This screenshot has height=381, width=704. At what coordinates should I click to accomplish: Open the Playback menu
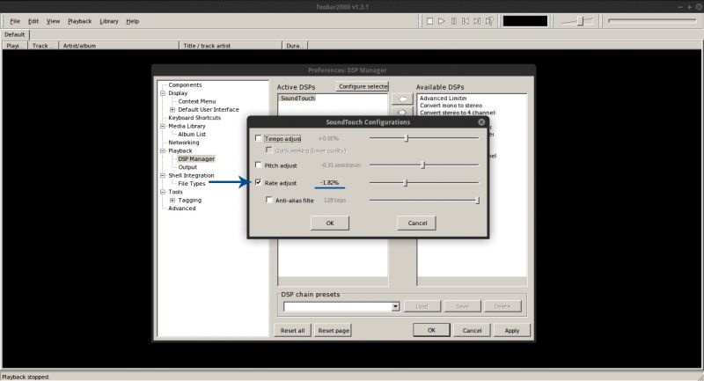[x=79, y=21]
